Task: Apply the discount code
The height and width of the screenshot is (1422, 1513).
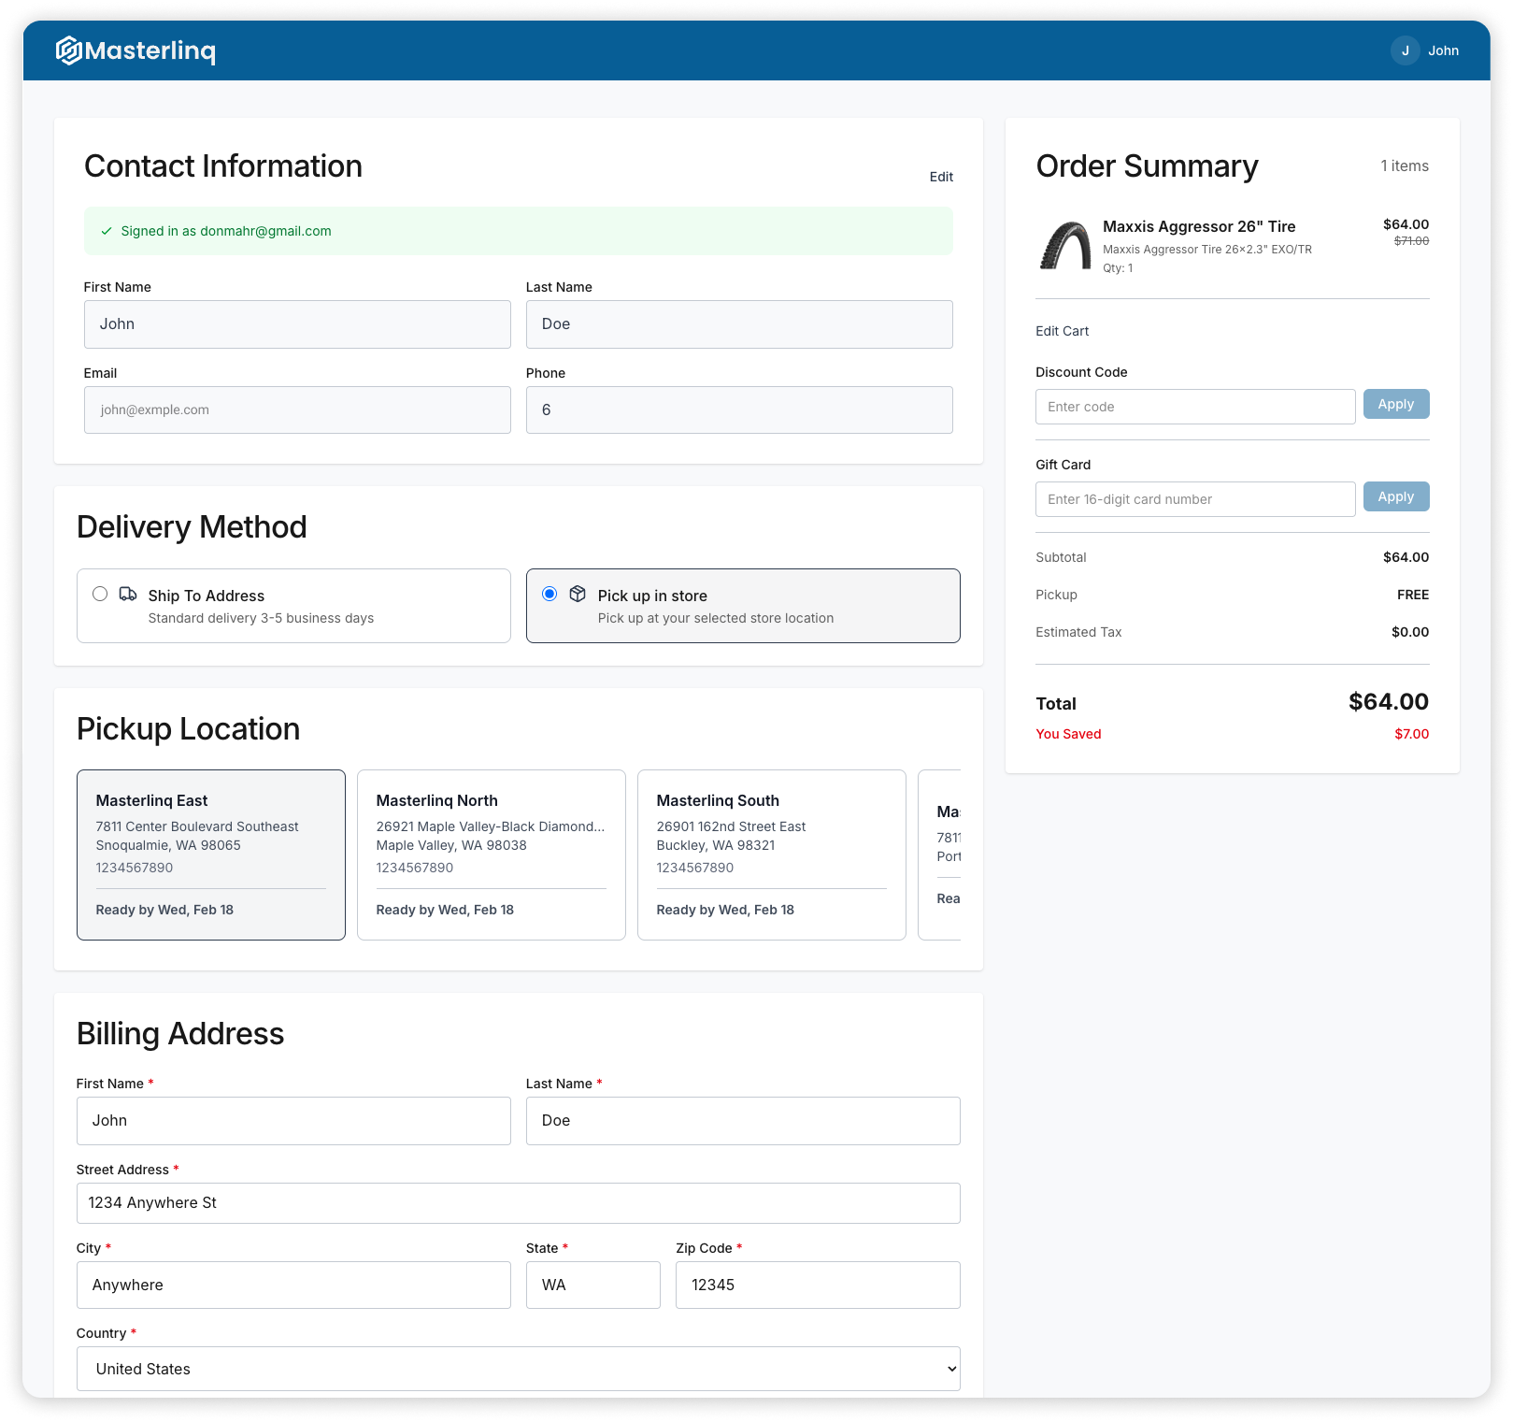Action: pos(1395,404)
